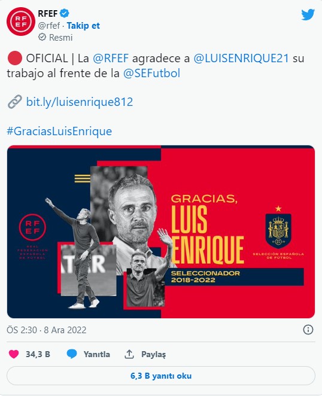Open the RFEF profile avatar
This screenshot has width=322, height=396.
coord(21,22)
